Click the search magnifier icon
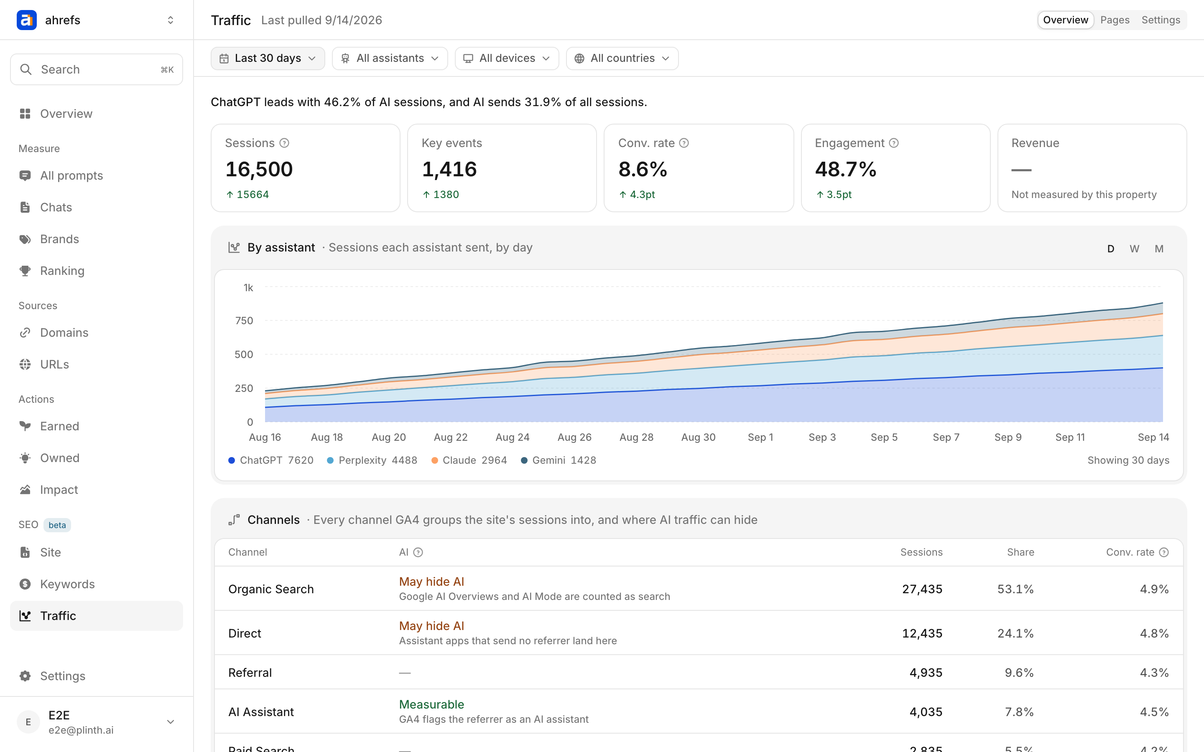The height and width of the screenshot is (752, 1204). tap(26, 70)
